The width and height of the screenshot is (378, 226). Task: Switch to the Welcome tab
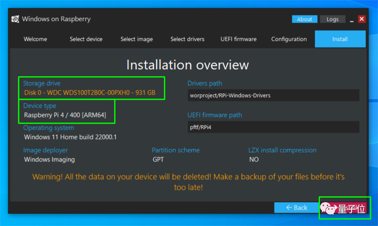point(35,39)
